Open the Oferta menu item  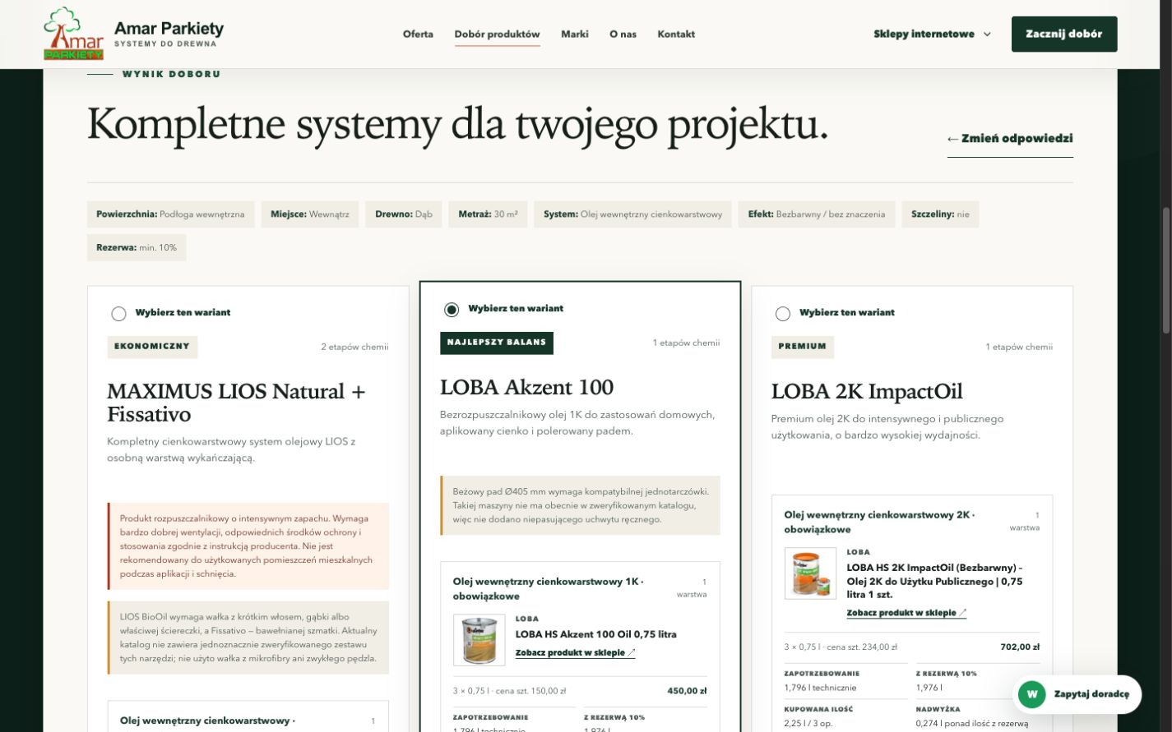(418, 35)
